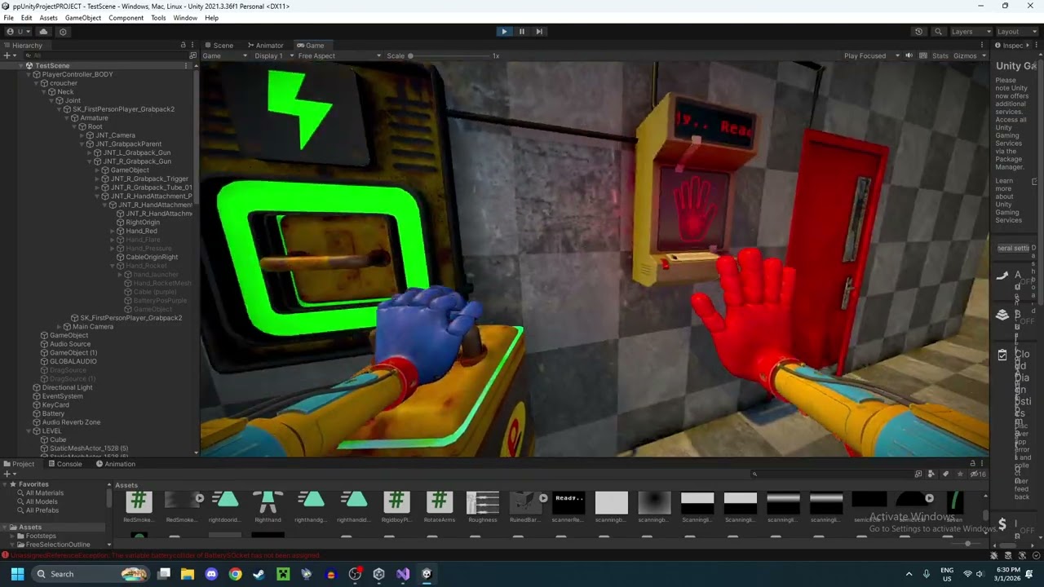Open All Prefabs favorite search

pos(42,510)
